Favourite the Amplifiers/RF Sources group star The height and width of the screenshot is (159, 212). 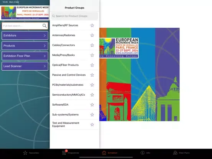(x=92, y=25)
